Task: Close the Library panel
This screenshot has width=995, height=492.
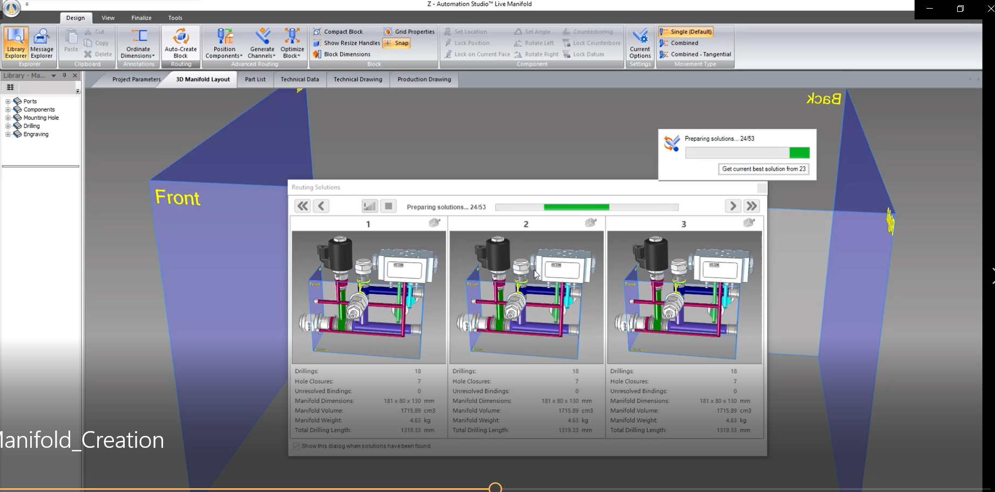Action: [x=75, y=76]
